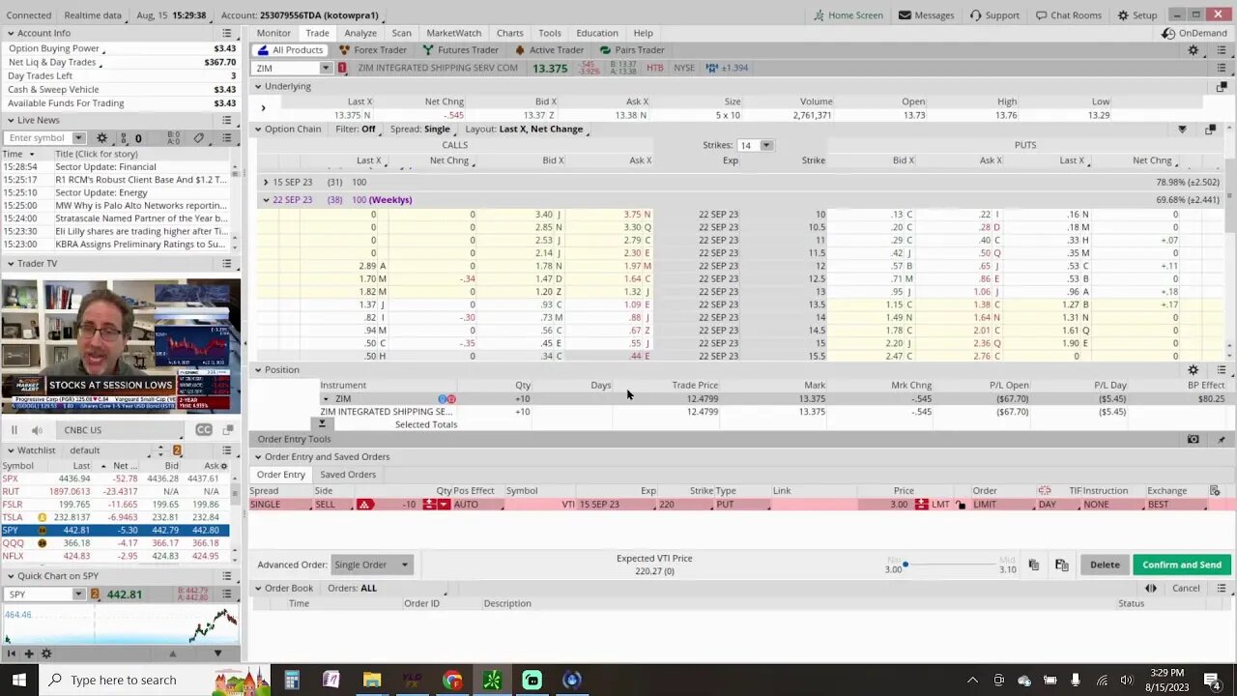The image size is (1237, 696).
Task: Open OnDemand replay mode
Action: pyautogui.click(x=1194, y=33)
